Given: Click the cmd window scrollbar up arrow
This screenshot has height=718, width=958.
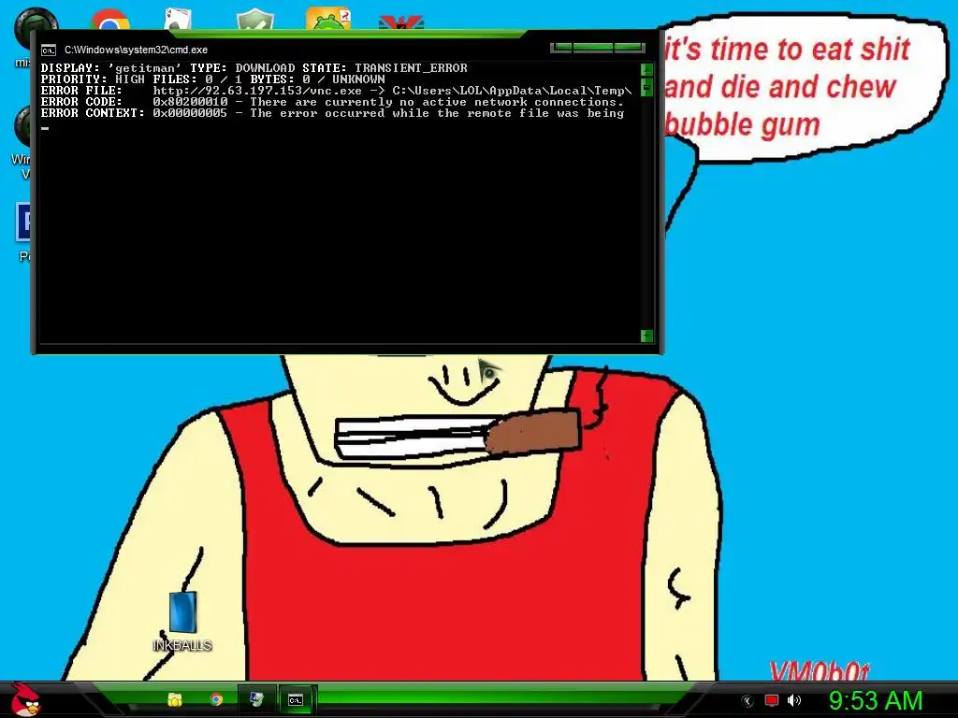Looking at the screenshot, I should (646, 69).
